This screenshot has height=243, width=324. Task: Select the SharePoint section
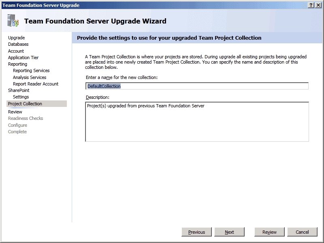coord(19,90)
